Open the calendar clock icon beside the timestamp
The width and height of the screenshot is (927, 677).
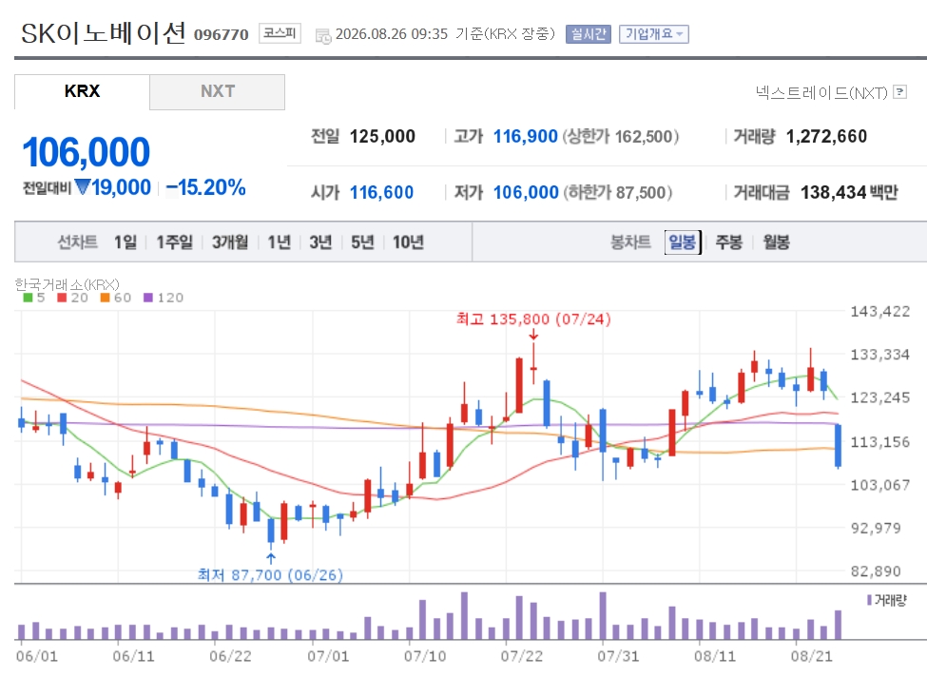coord(323,35)
